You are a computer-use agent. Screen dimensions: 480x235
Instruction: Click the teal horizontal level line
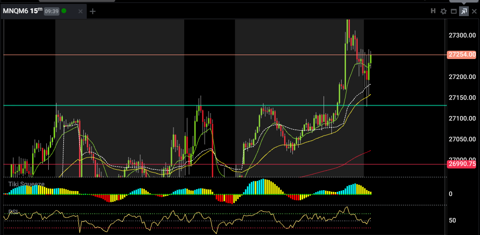[x=225, y=105]
